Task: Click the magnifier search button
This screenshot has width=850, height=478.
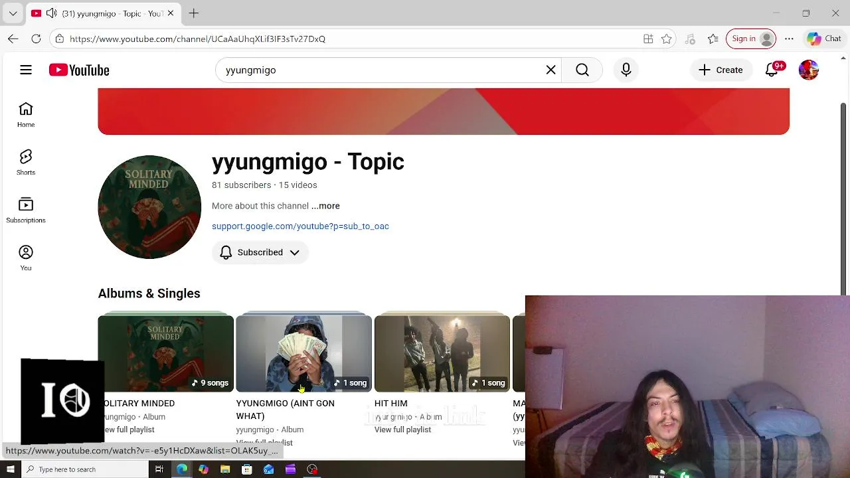Action: 582,70
